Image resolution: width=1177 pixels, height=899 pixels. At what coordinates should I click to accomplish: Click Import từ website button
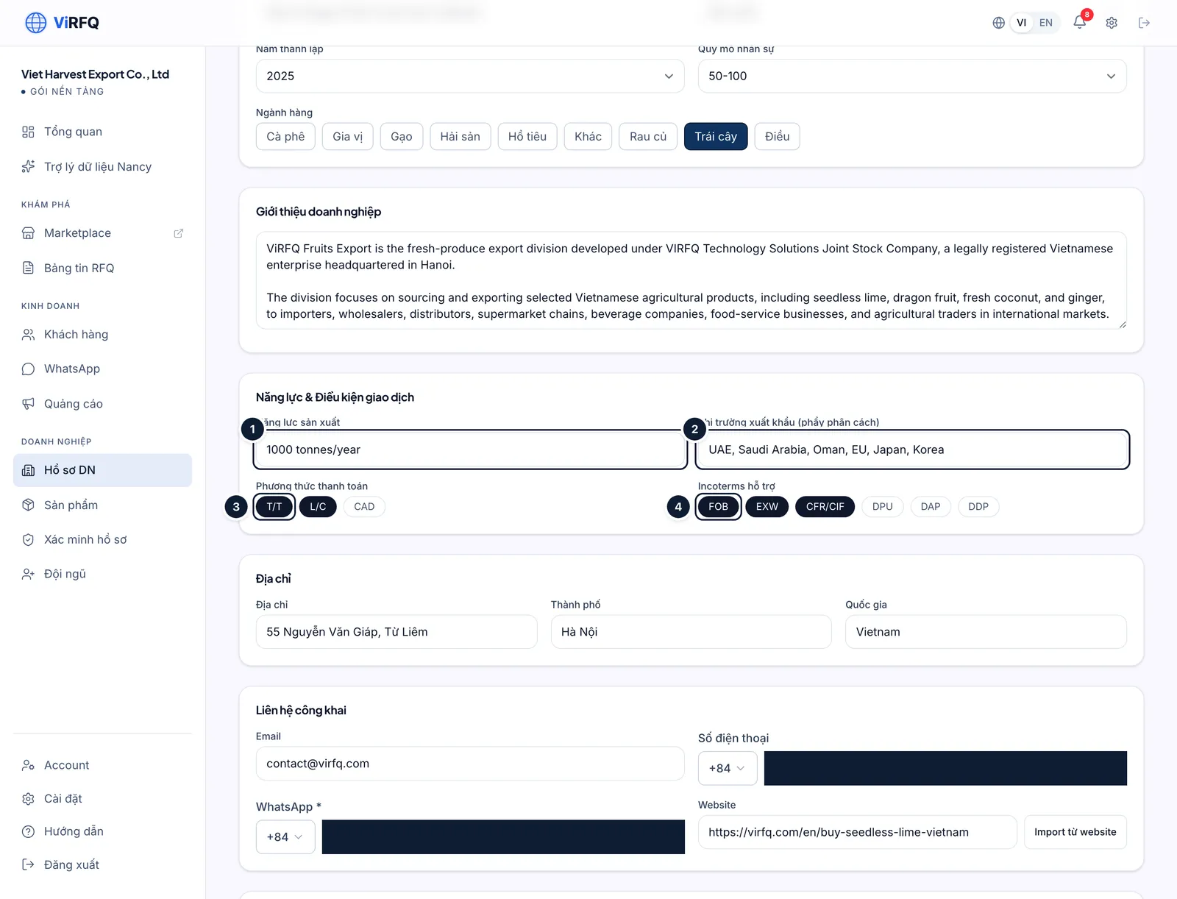click(1075, 832)
